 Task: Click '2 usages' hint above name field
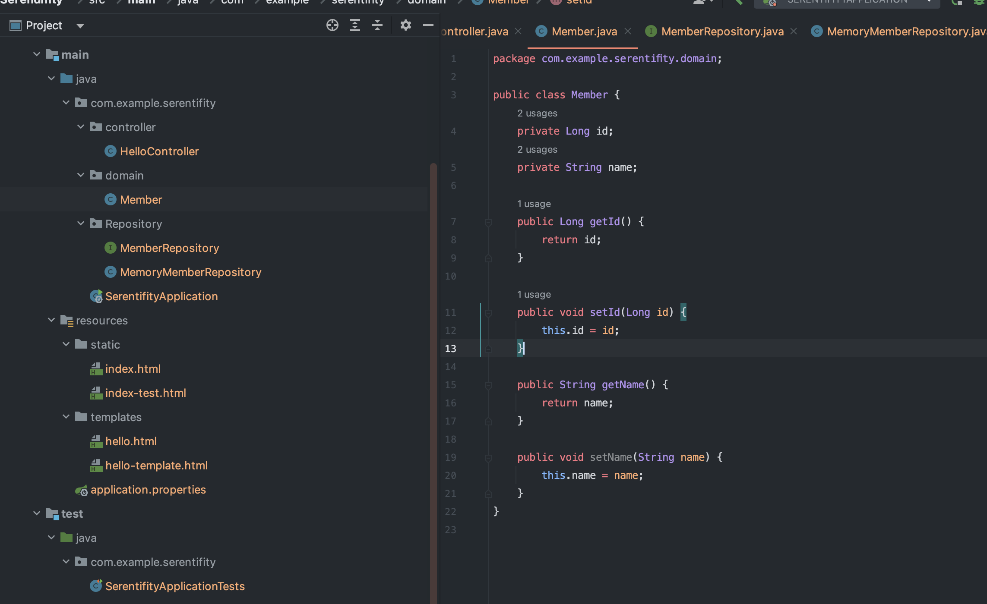537,149
